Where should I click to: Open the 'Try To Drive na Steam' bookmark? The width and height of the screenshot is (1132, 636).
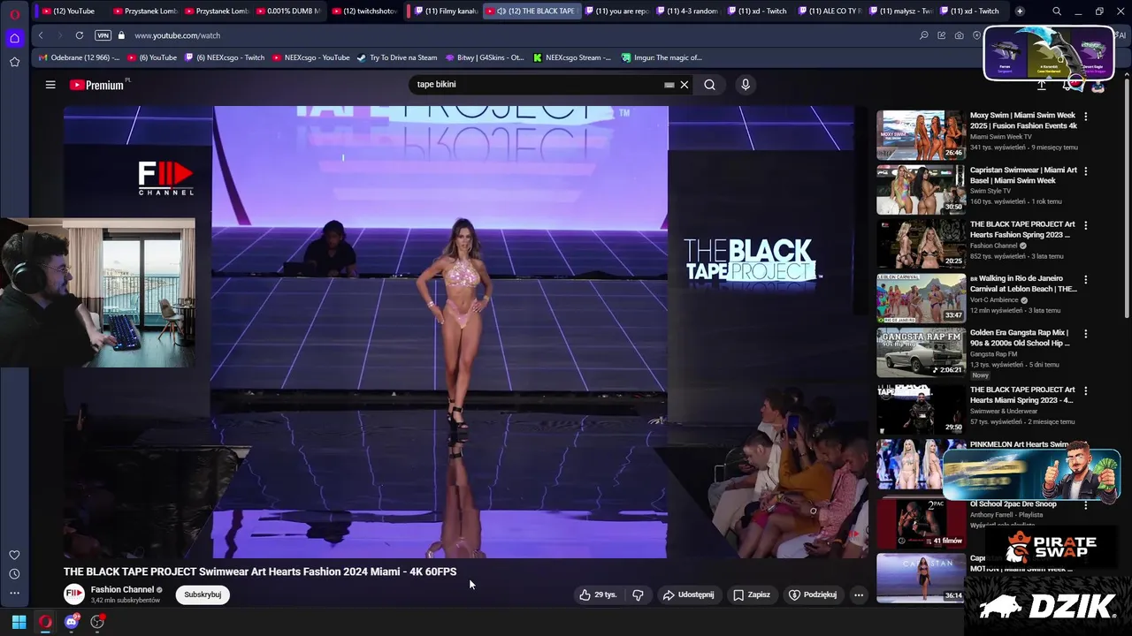(397, 57)
